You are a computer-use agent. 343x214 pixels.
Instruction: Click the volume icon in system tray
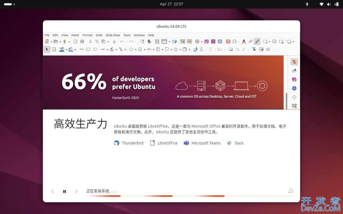click(x=329, y=4)
